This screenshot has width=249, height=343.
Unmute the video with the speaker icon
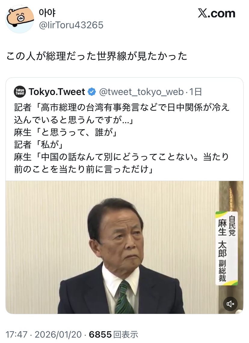click(x=230, y=304)
